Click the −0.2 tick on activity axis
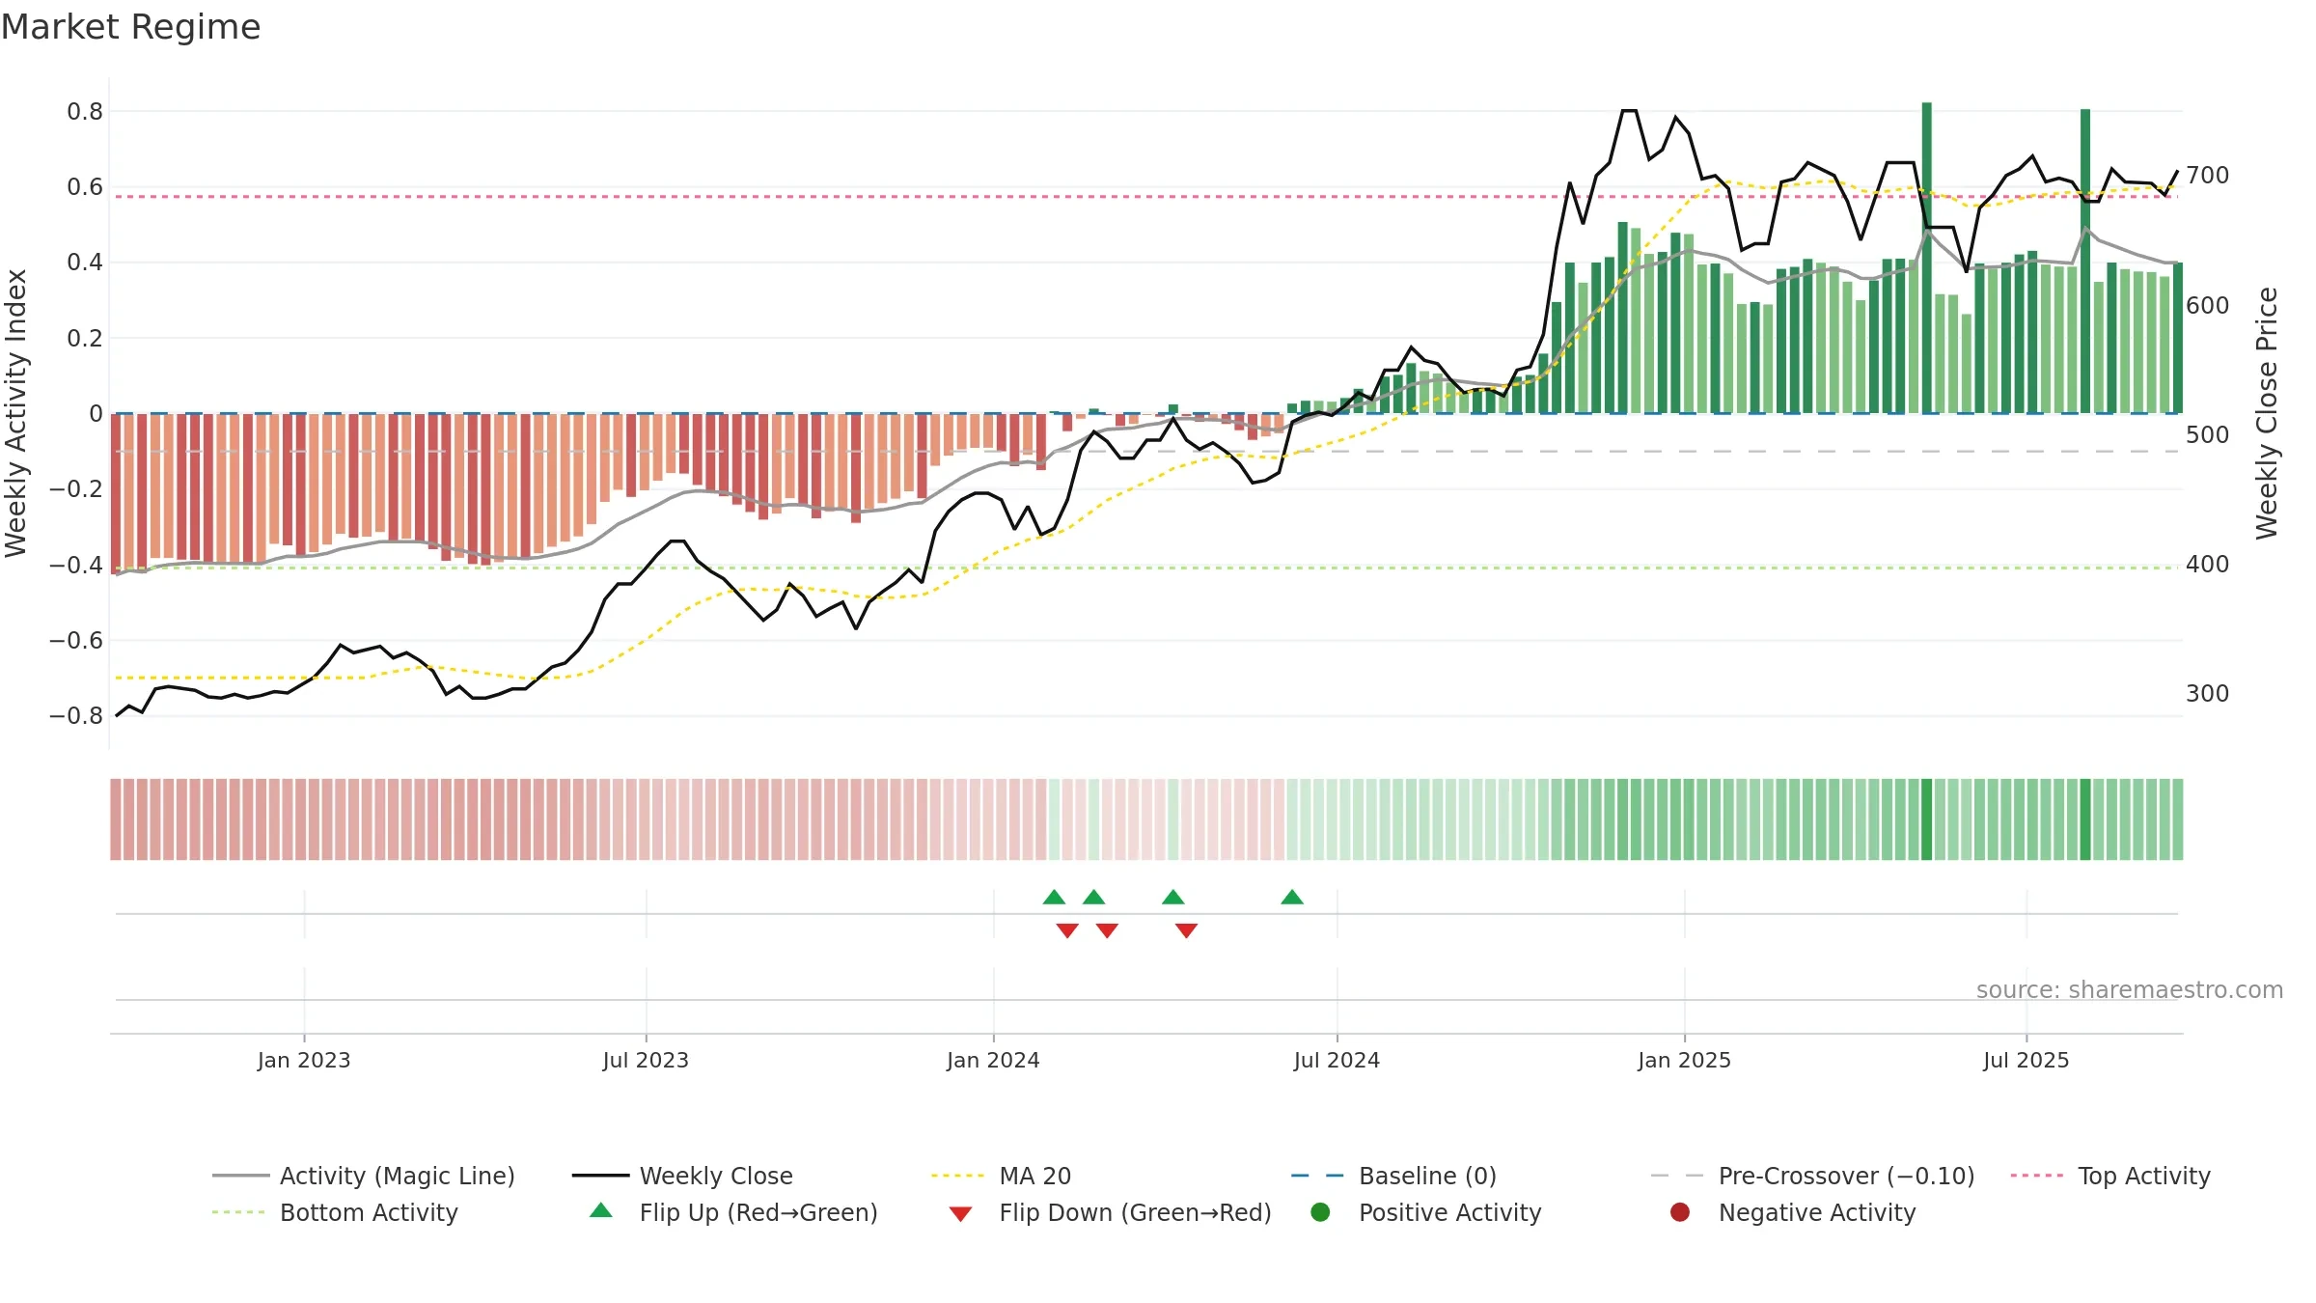The height and width of the screenshot is (1303, 2316). [76, 489]
